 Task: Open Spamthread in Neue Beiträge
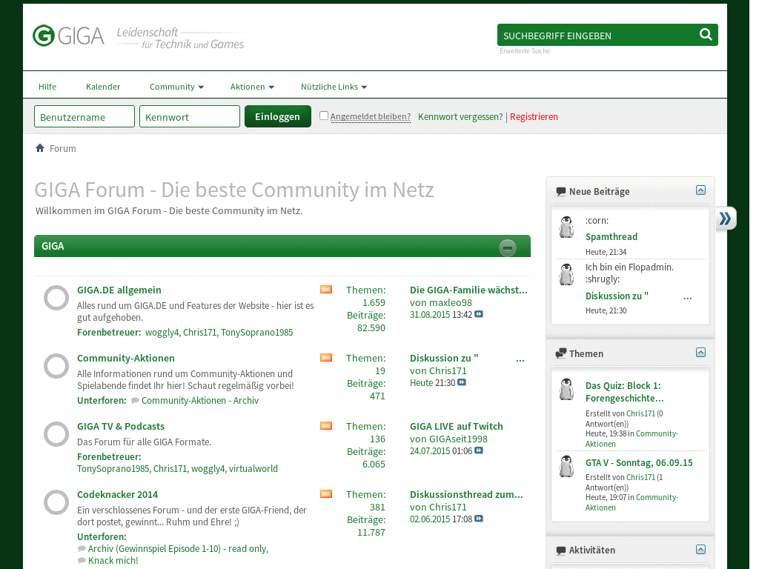tap(611, 236)
